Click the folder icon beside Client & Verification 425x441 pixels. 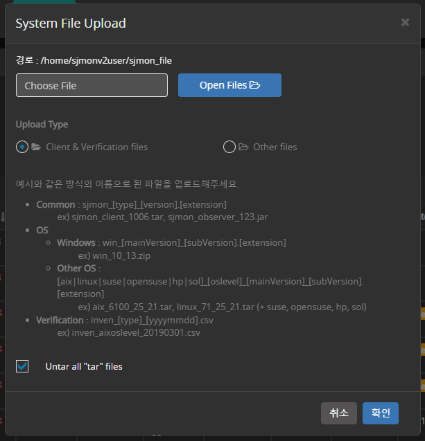(x=36, y=147)
